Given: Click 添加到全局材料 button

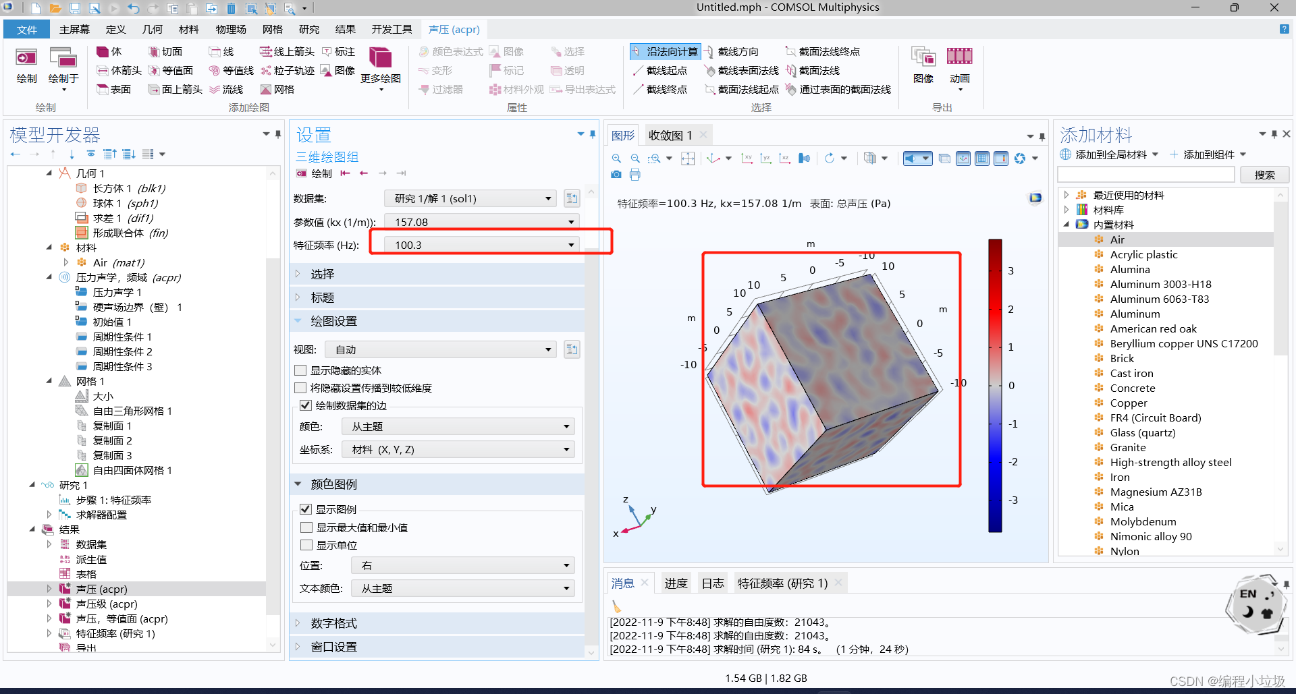Looking at the screenshot, I should click(x=1108, y=154).
